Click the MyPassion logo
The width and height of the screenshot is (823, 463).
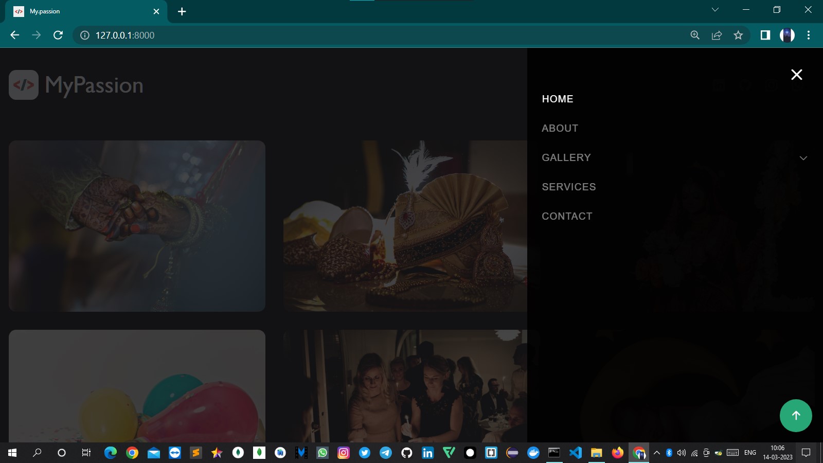(x=76, y=85)
